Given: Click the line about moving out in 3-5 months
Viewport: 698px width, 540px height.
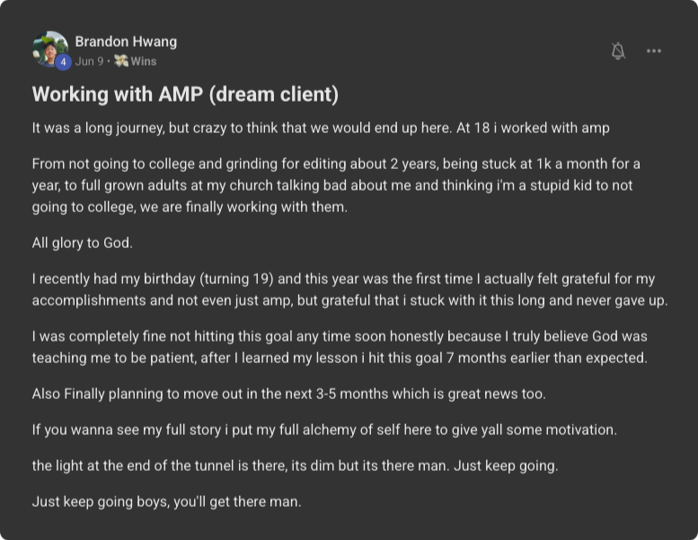Looking at the screenshot, I should [288, 394].
